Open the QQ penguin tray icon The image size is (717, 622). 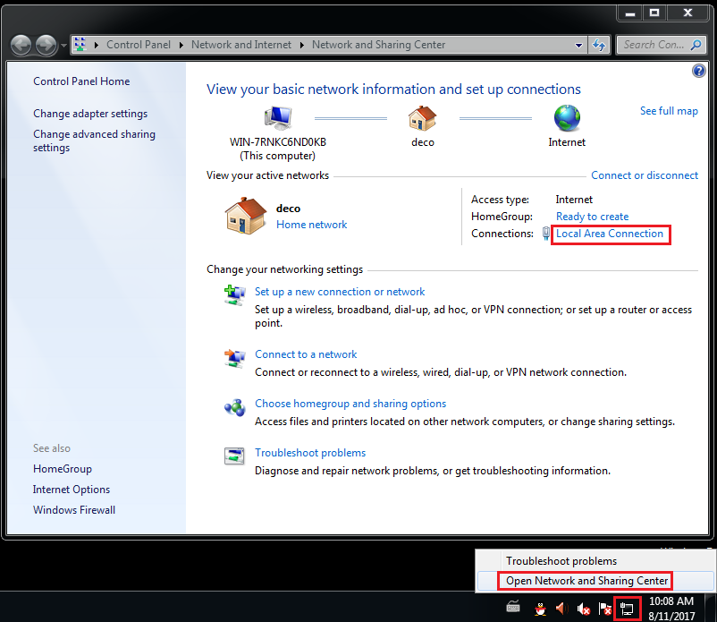point(540,608)
